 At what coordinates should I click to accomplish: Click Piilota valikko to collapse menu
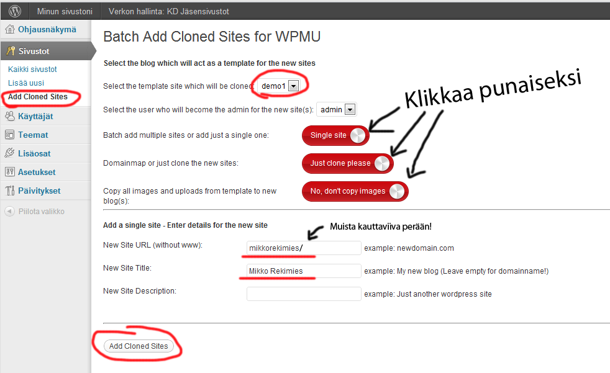pos(42,212)
